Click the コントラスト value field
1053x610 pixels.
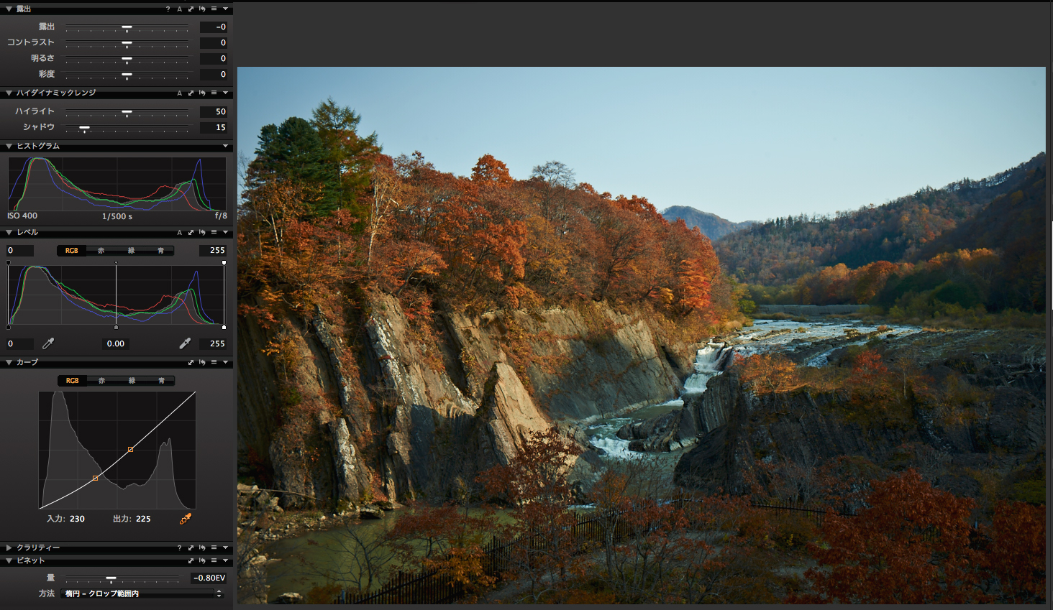214,43
